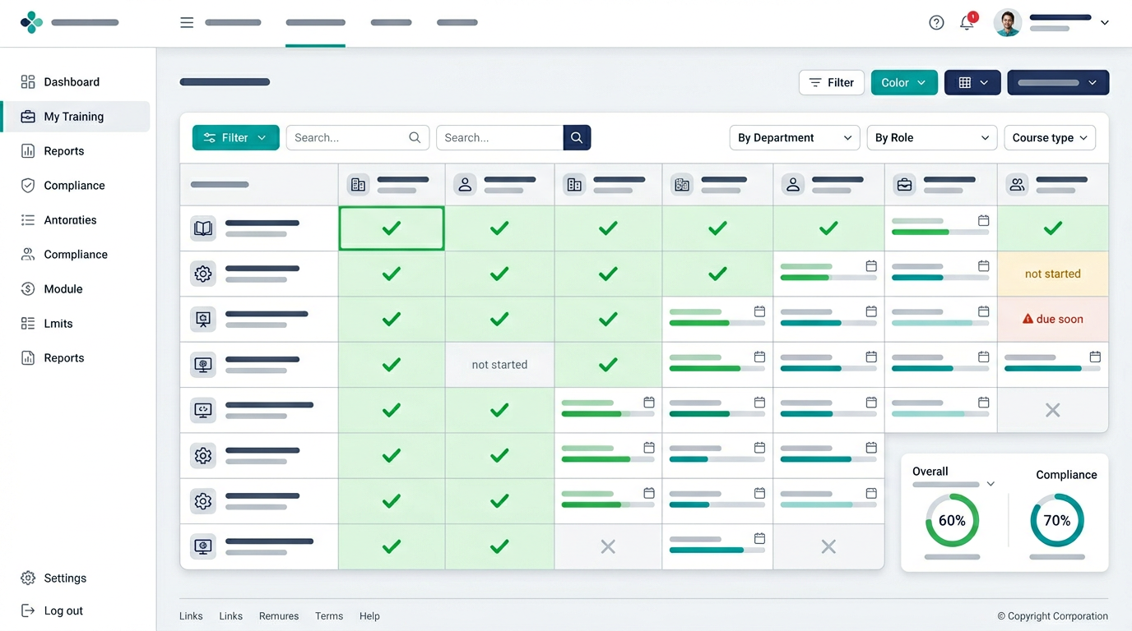Click the user profile avatar
The height and width of the screenshot is (631, 1132).
[x=1008, y=23]
